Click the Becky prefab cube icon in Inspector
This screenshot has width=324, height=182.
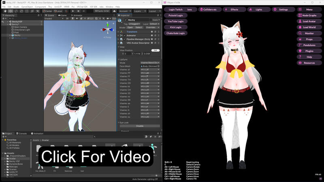tap(119, 20)
